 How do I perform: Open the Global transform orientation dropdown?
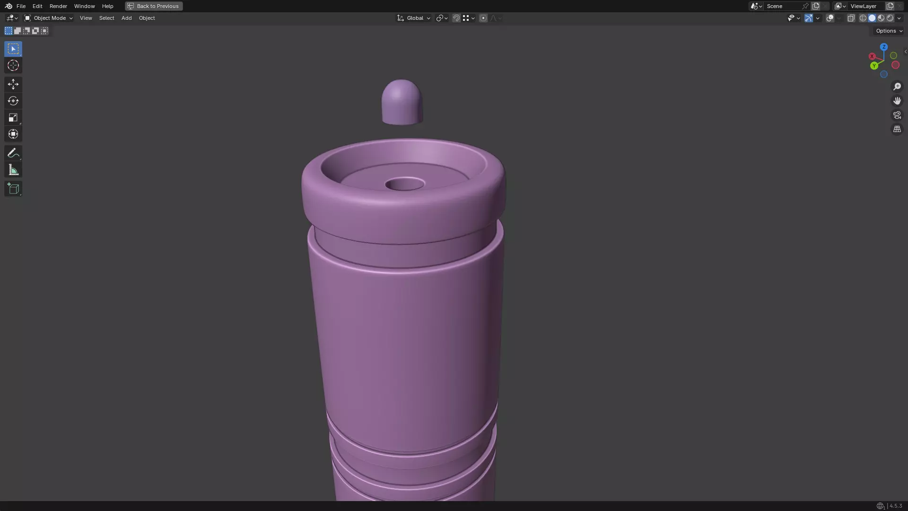(x=413, y=18)
